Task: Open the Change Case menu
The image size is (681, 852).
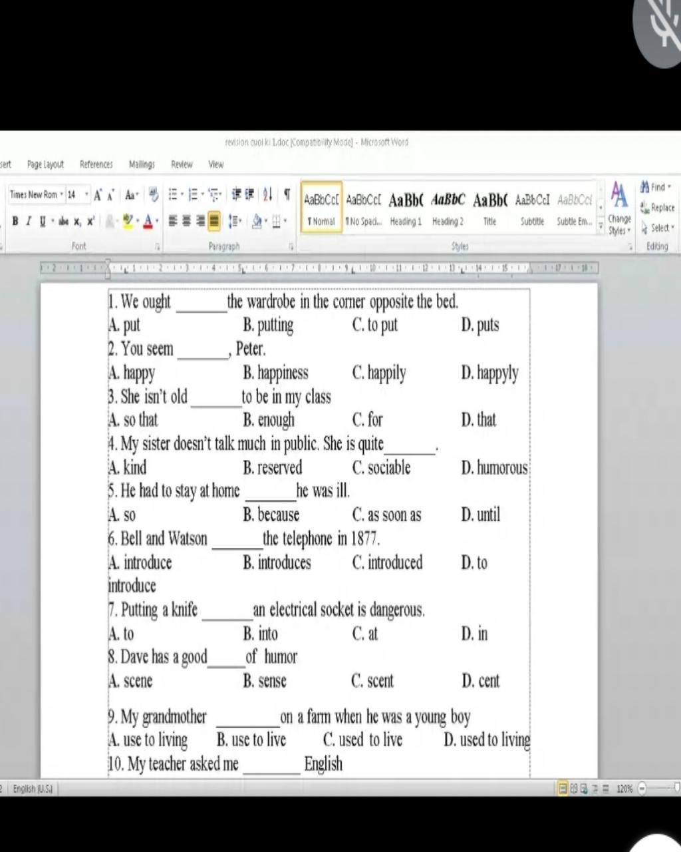Action: (x=132, y=195)
